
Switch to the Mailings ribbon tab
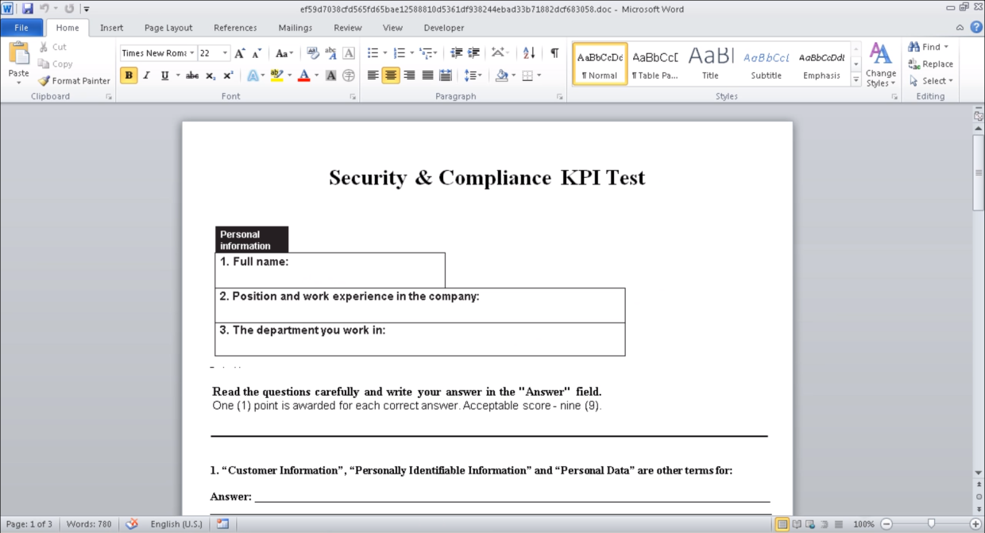pos(295,28)
